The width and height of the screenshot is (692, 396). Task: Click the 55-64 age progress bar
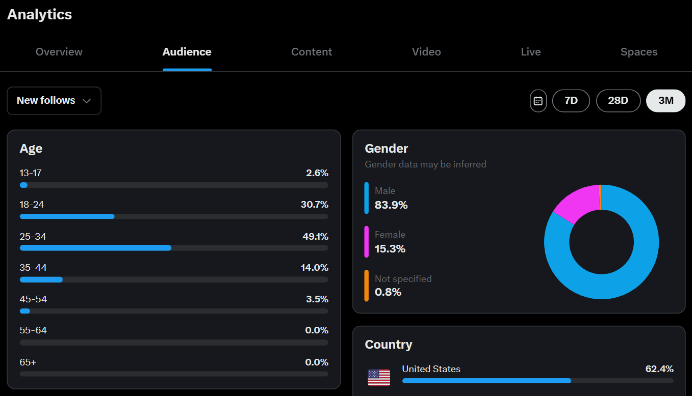pyautogui.click(x=174, y=343)
